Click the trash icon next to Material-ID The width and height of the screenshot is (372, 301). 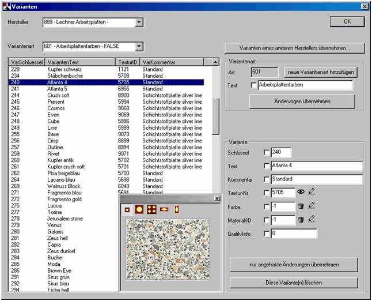[x=300, y=220]
